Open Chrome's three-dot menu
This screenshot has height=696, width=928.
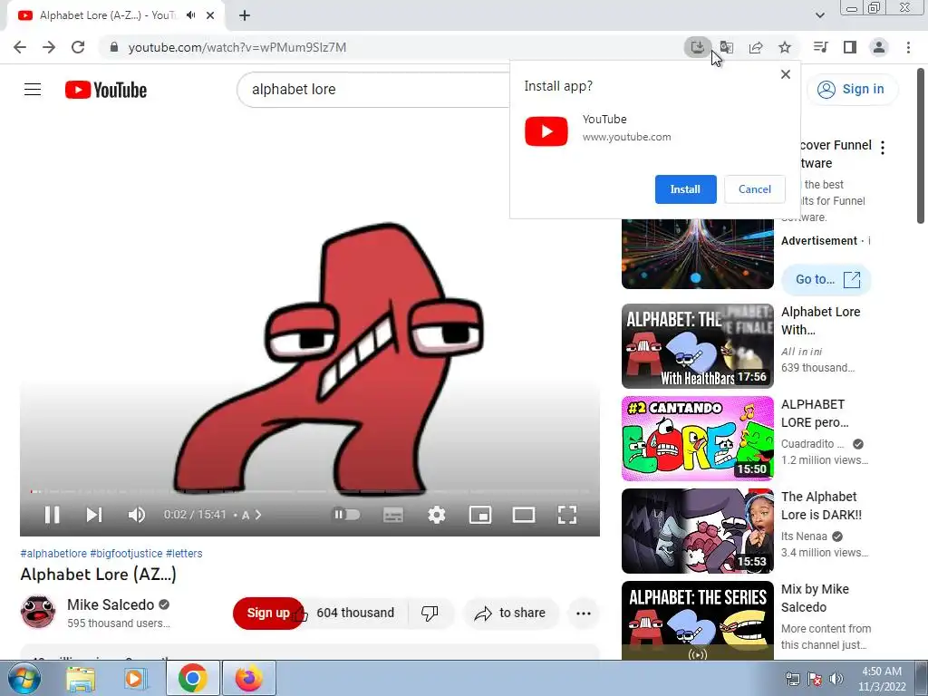pos(908,47)
